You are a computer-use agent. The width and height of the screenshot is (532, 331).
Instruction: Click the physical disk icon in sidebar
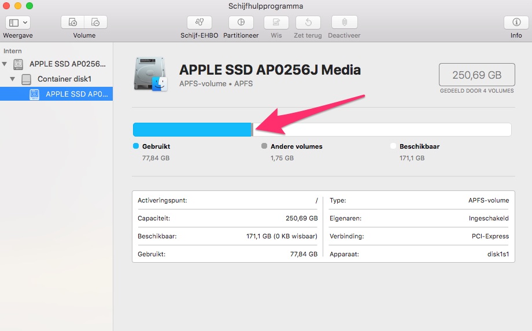tap(18, 64)
